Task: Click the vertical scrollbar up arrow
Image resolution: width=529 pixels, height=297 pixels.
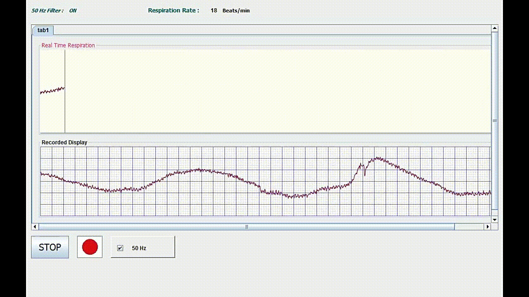Action: coord(495,28)
